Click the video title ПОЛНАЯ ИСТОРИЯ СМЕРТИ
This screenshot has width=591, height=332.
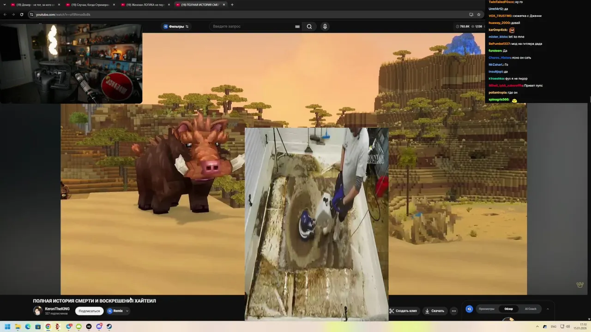[x=94, y=301]
